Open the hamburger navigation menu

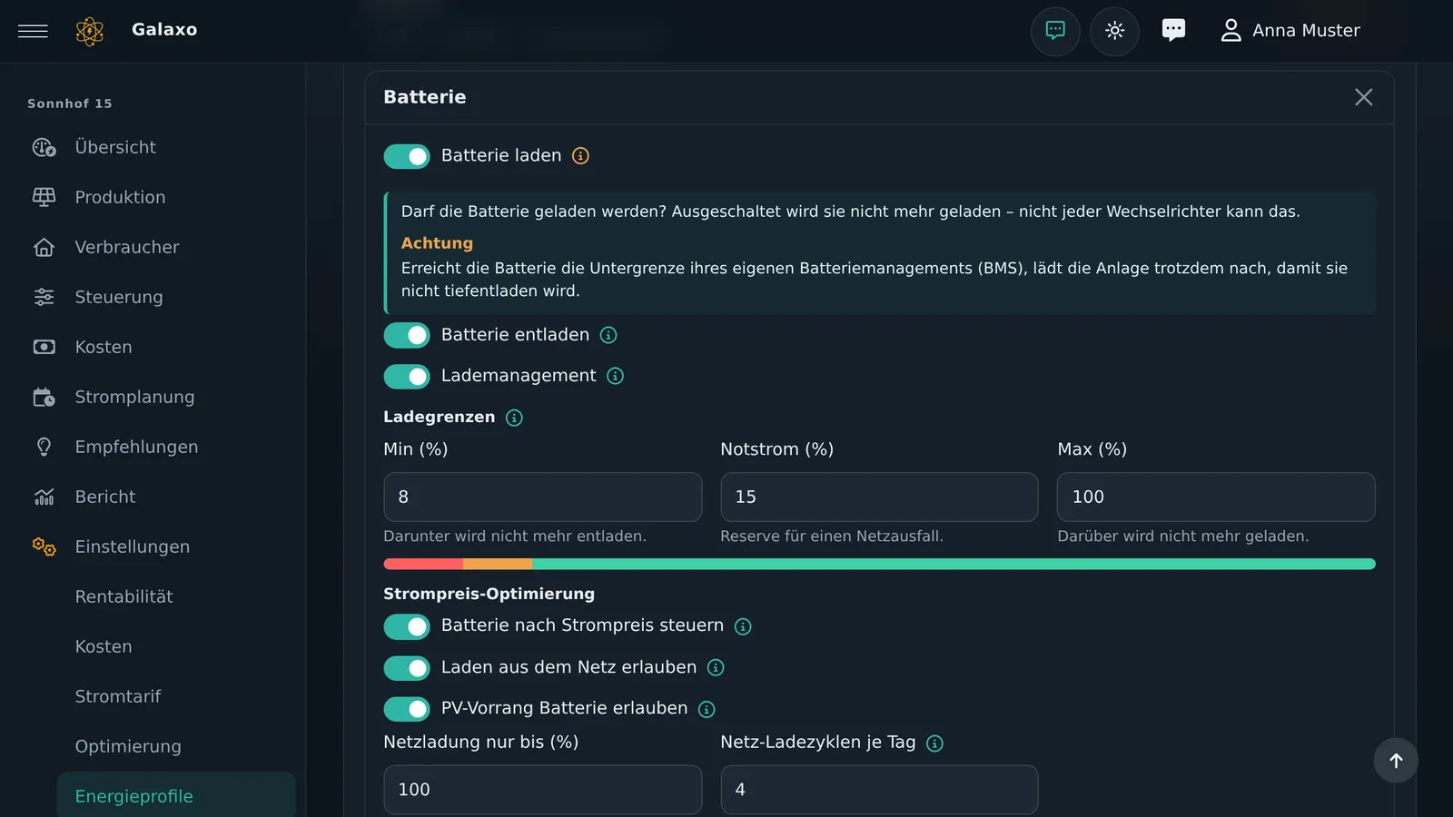33,31
